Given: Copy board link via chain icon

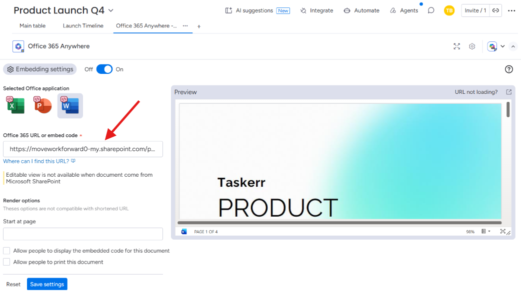Looking at the screenshot, I should point(495,10).
